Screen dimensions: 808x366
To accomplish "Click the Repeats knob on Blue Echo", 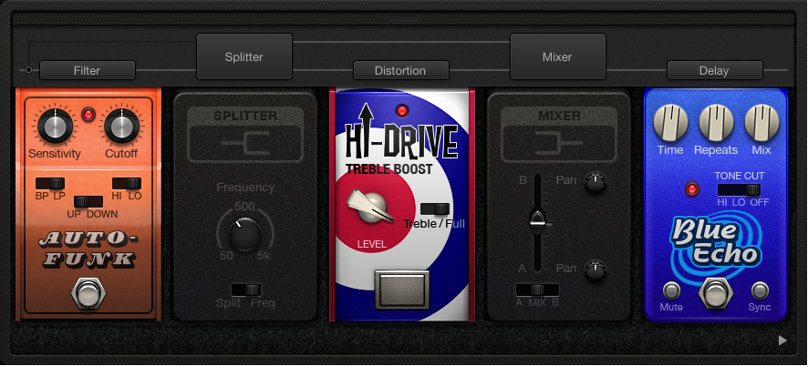I will [716, 123].
